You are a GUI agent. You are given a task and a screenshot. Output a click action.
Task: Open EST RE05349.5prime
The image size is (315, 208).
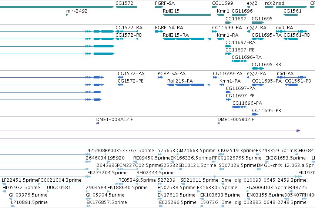point(137,180)
